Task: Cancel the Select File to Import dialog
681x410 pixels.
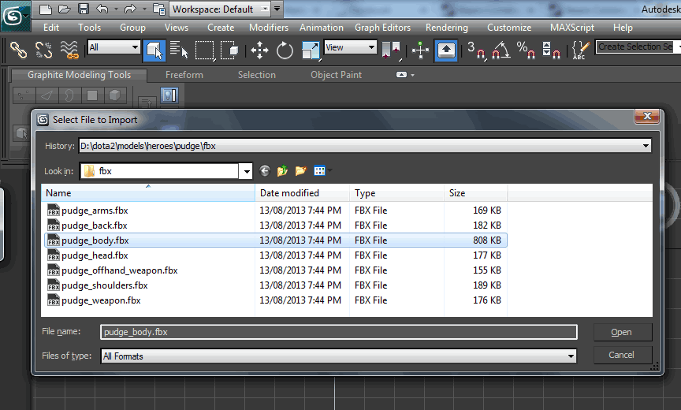Action: coord(623,355)
